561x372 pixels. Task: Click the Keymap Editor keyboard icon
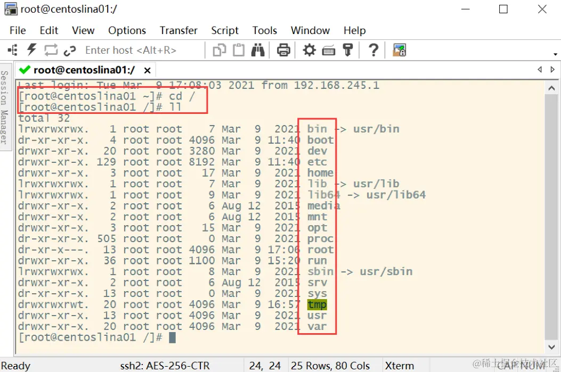pyautogui.click(x=328, y=51)
